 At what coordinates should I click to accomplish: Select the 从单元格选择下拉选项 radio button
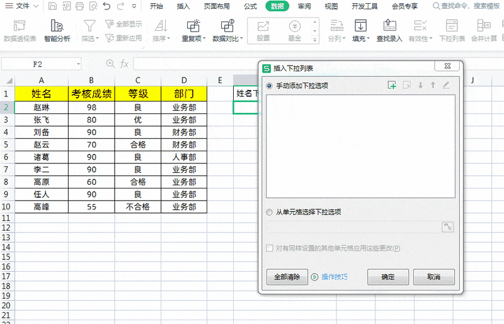click(x=270, y=212)
